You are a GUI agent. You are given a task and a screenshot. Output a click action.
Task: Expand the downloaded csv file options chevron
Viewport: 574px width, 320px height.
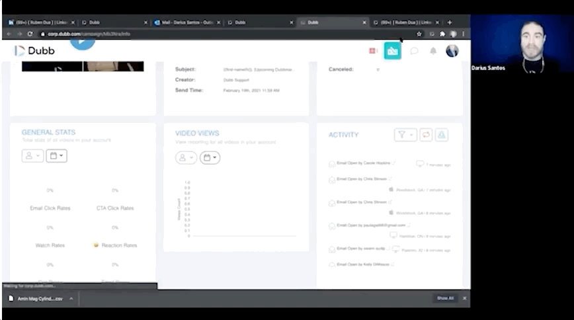tap(71, 299)
